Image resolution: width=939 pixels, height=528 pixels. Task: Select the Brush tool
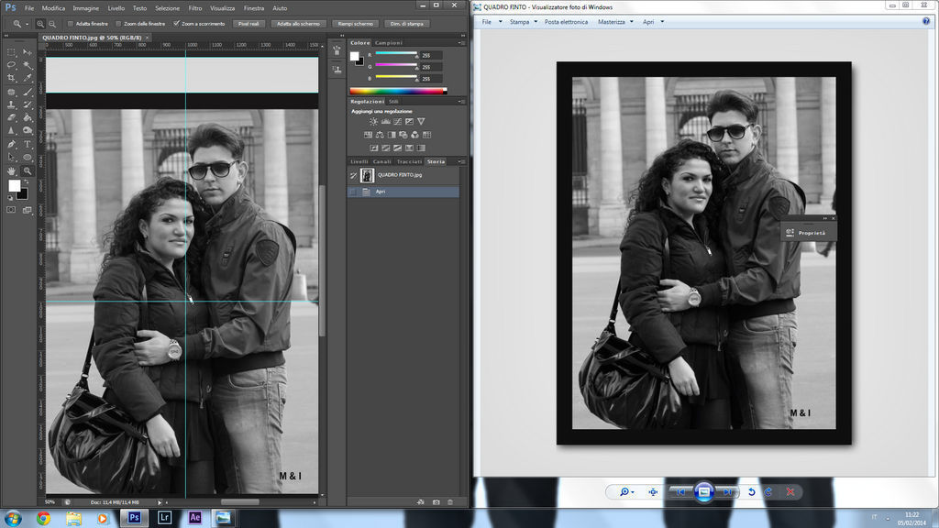click(x=27, y=93)
